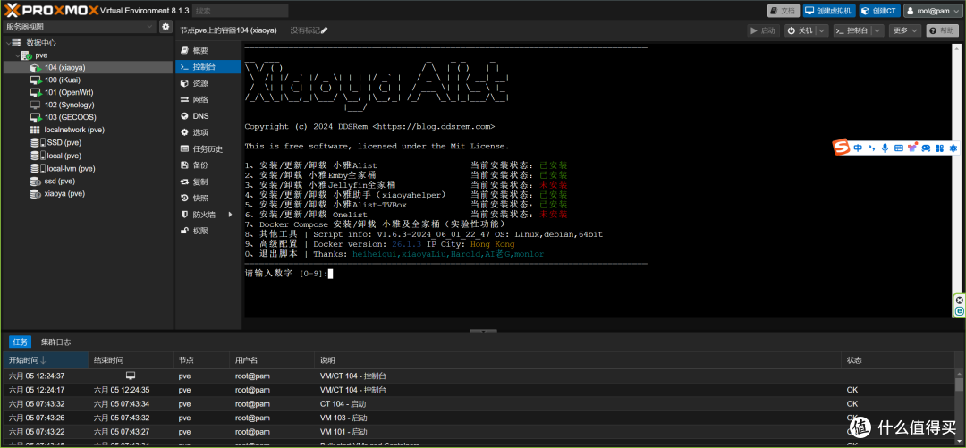Open the 防火墙 firewall section
This screenshot has height=448, width=966.
[x=205, y=215]
